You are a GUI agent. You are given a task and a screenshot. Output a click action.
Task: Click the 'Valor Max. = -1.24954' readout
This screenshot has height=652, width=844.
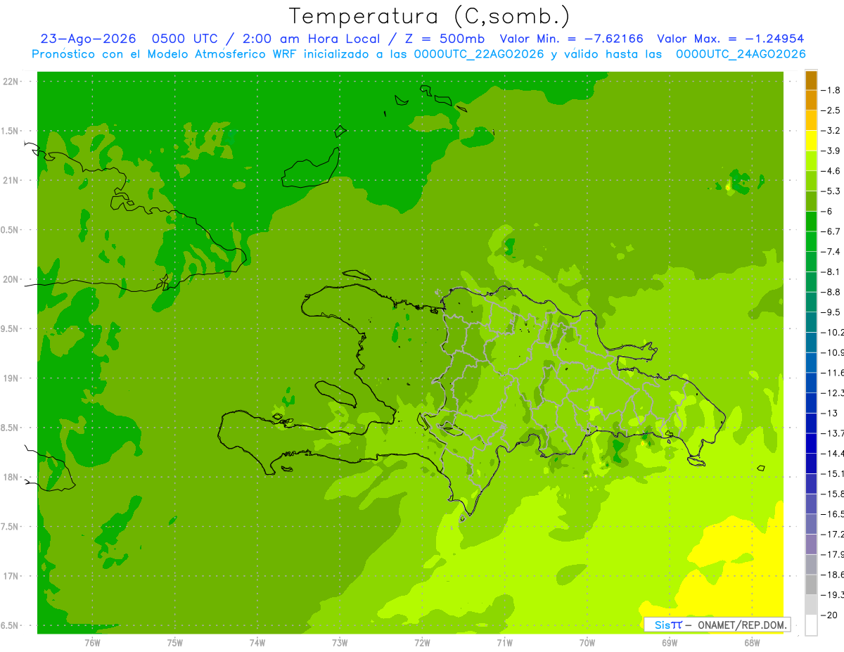(x=730, y=39)
